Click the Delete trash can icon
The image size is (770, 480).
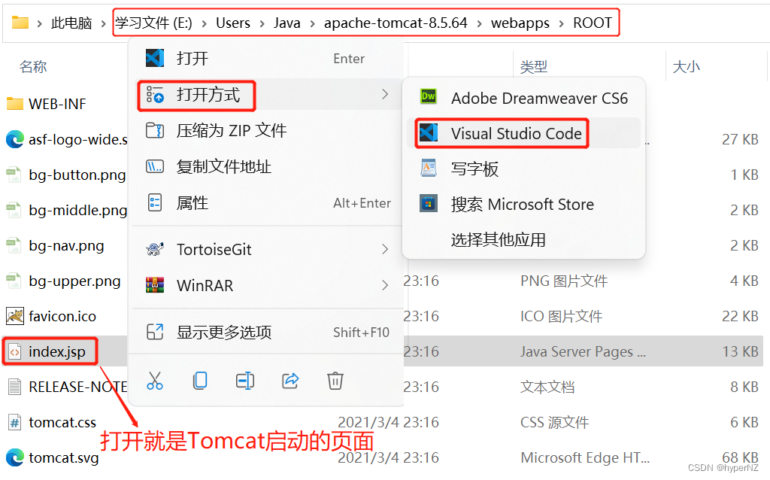(x=335, y=381)
